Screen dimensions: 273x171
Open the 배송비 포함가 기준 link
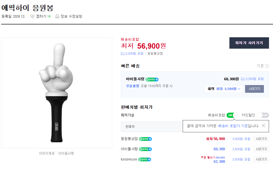[x=233, y=126]
